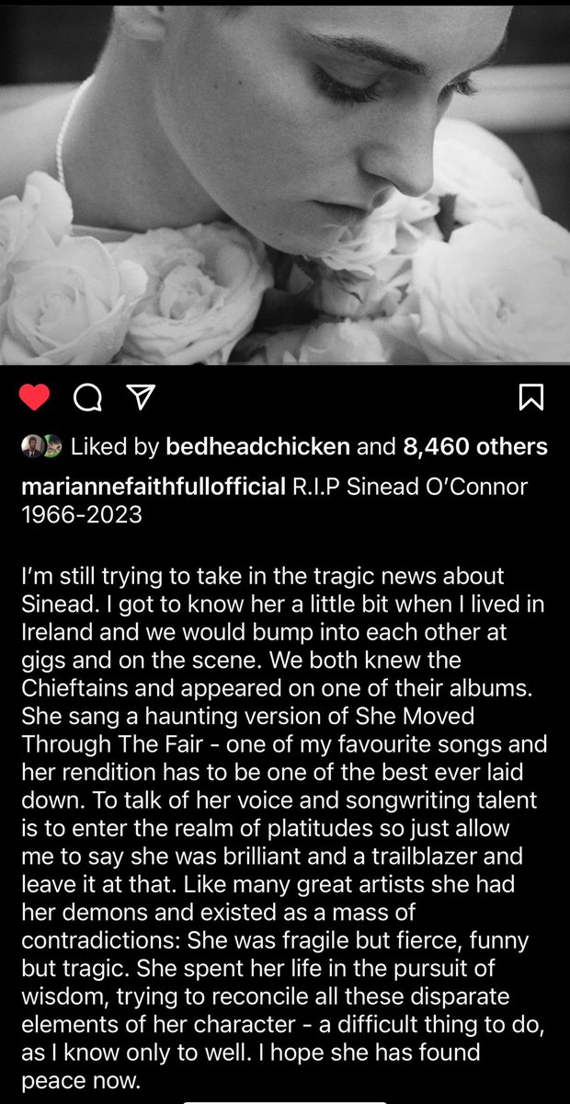Share post using the paper plane icon
The width and height of the screenshot is (570, 1104).
pos(139,397)
